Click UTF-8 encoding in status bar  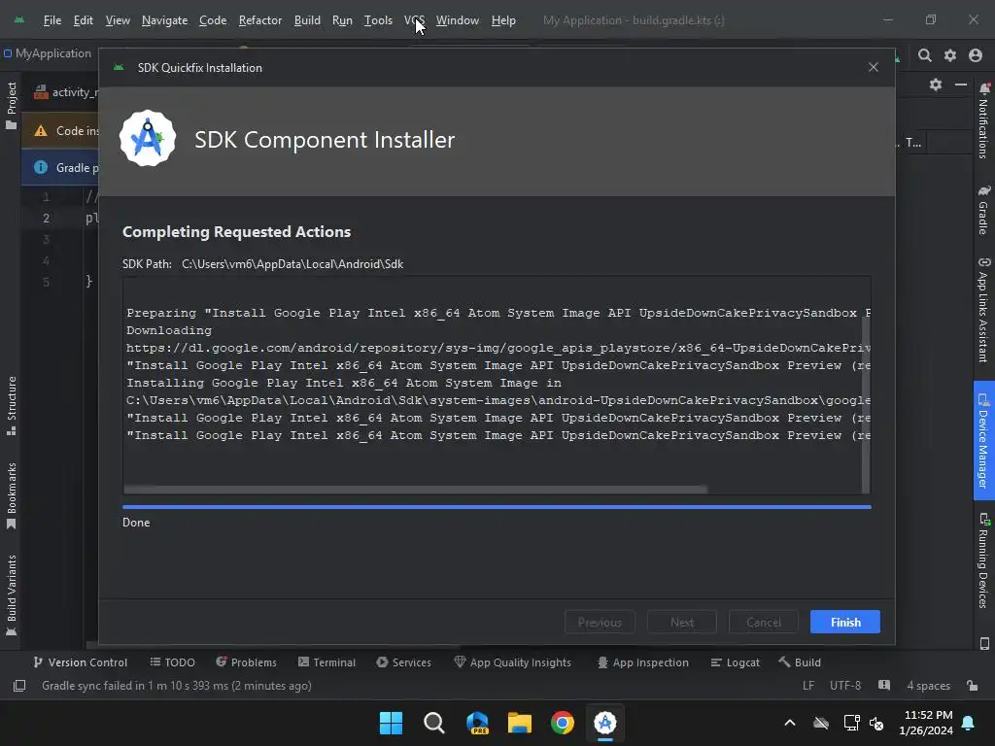845,686
